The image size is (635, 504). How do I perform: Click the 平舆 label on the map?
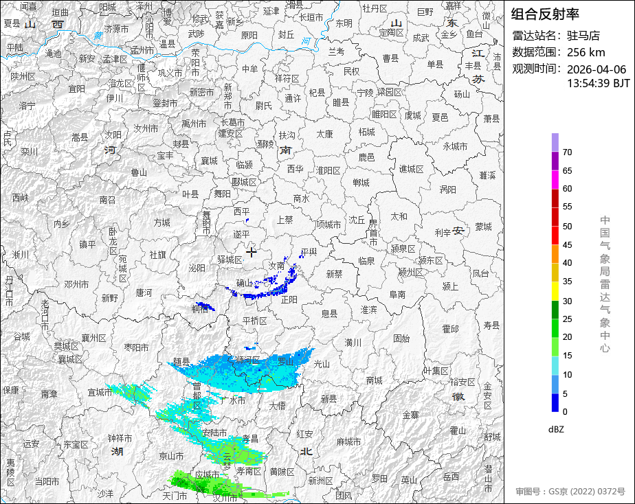pos(309,252)
